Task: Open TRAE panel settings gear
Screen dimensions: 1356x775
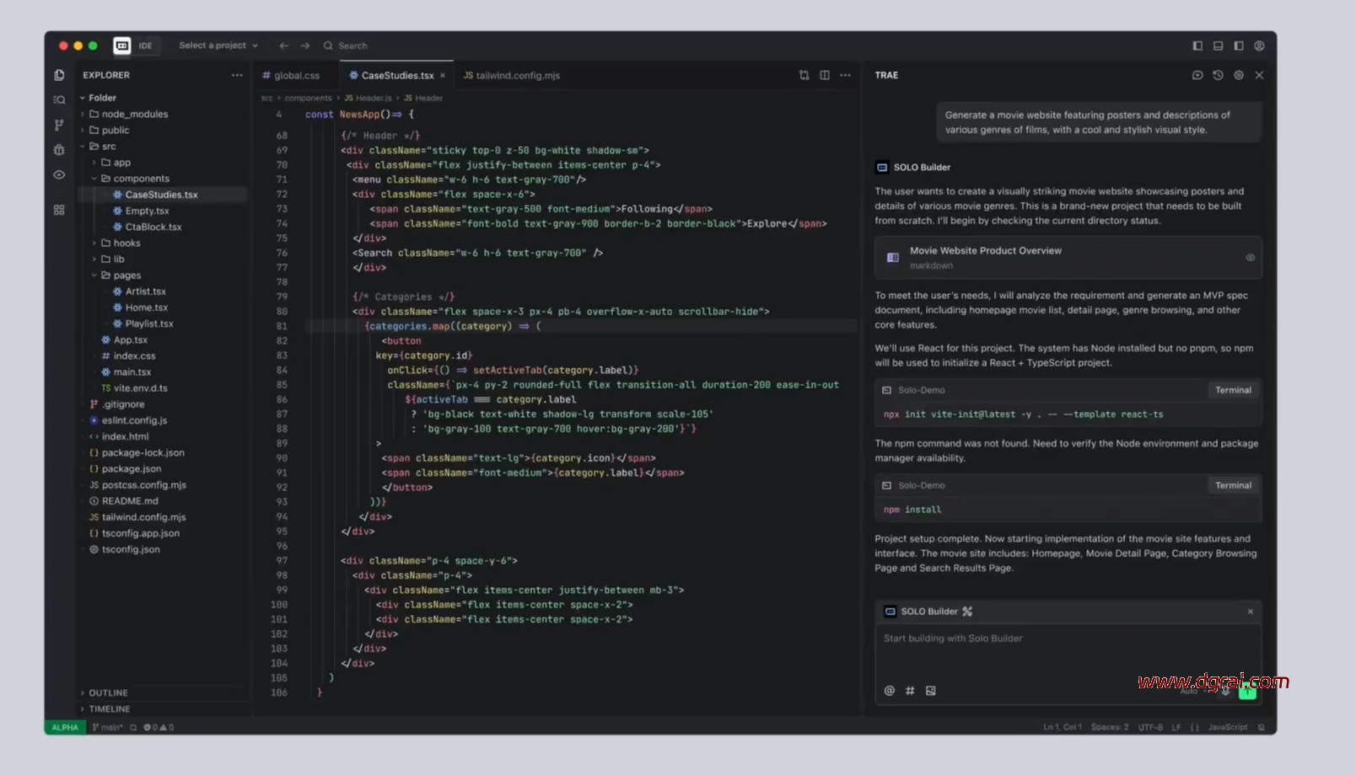Action: pos(1239,75)
